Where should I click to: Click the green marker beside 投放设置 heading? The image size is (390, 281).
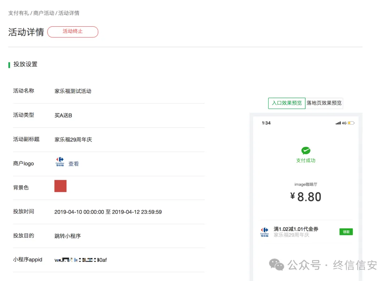click(x=9, y=64)
